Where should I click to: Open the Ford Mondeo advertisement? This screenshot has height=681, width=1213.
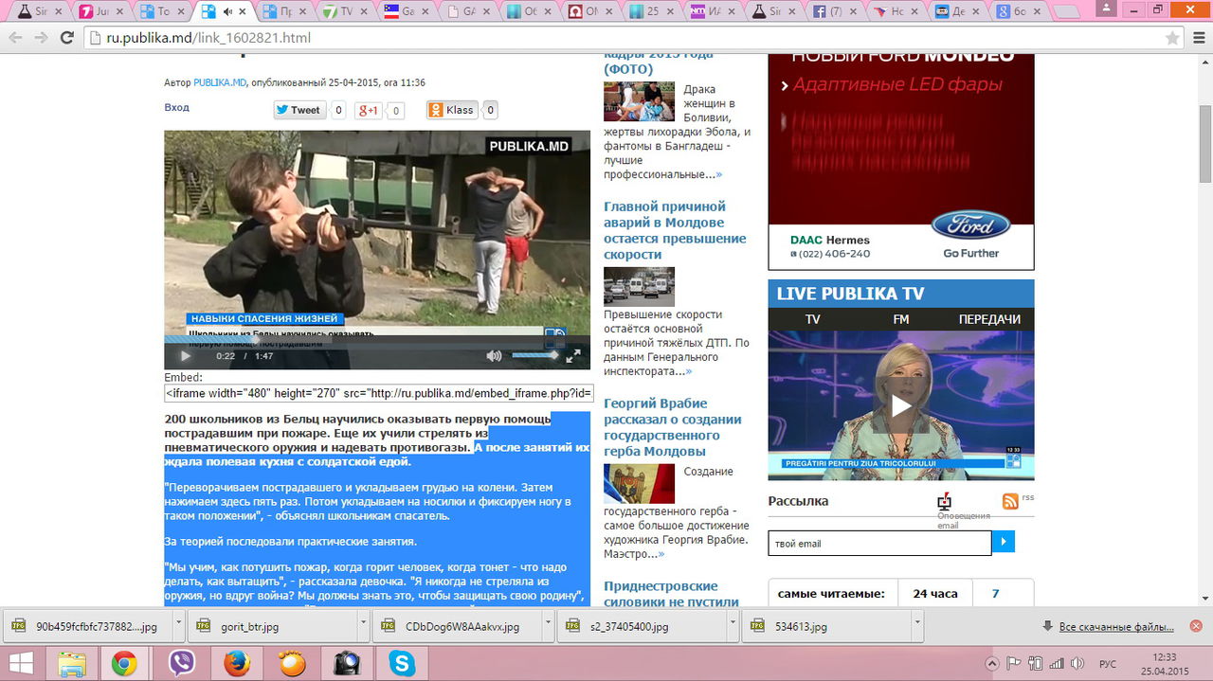coord(900,161)
